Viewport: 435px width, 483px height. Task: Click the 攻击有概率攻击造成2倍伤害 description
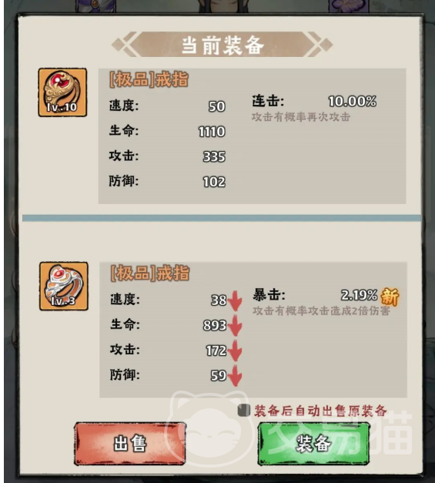(321, 310)
